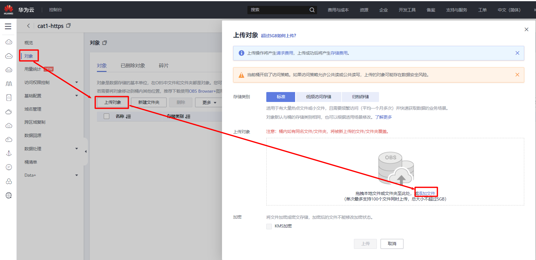The image size is (536, 260).
Task: Click the greyed 上传 button in the dialog footer
Action: pos(365,244)
